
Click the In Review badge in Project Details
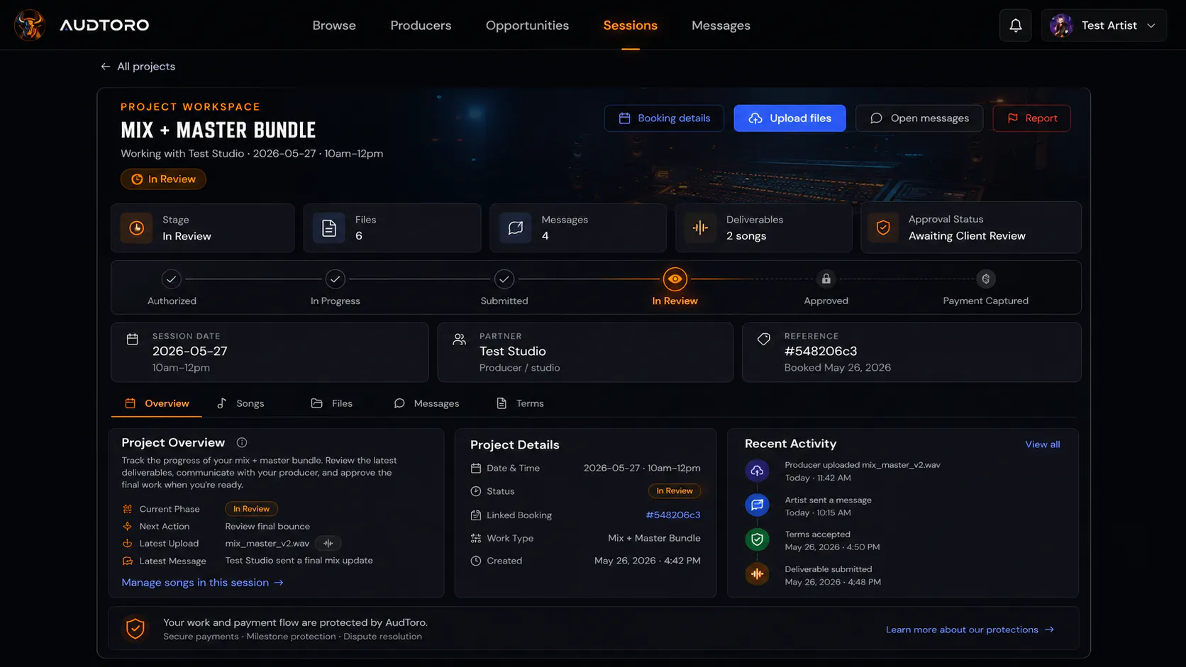coord(675,491)
